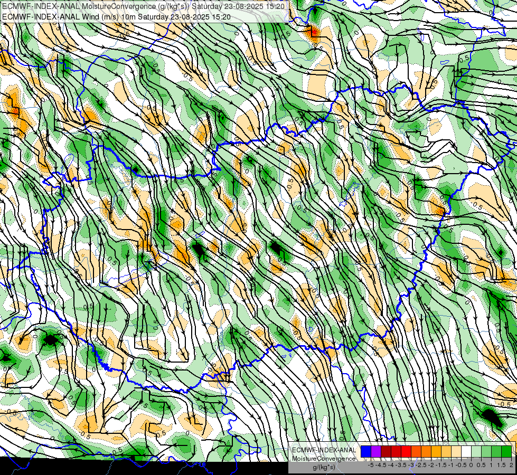Select the light orange swatch between -1.5 and -1
This screenshot has width=517, height=475.
point(446,451)
